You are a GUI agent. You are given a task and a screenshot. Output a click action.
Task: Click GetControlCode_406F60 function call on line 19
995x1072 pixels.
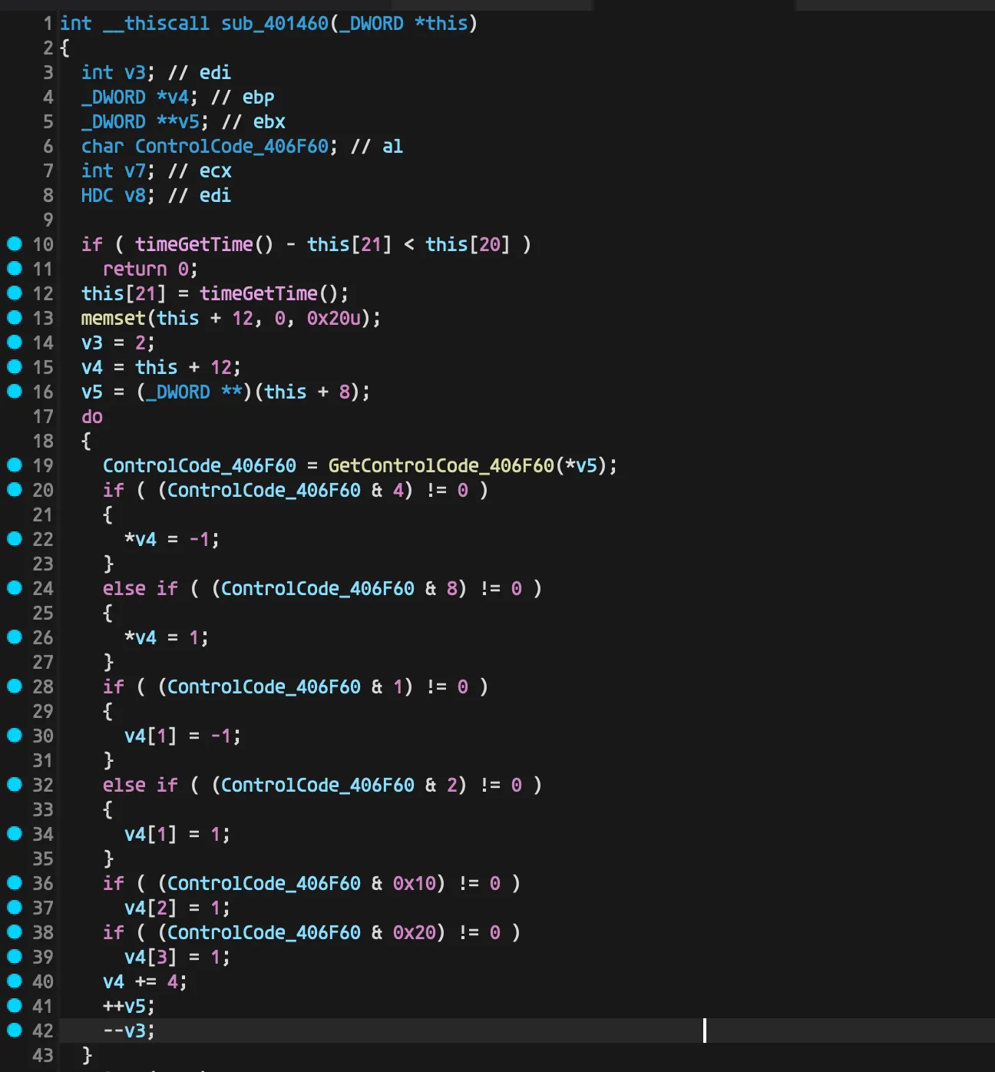coord(441,465)
